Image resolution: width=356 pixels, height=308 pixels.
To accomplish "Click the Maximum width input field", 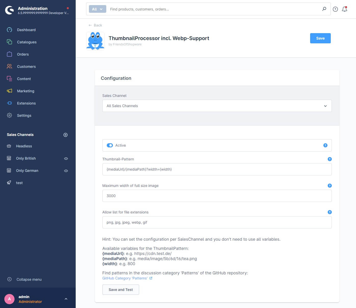I will (217, 196).
